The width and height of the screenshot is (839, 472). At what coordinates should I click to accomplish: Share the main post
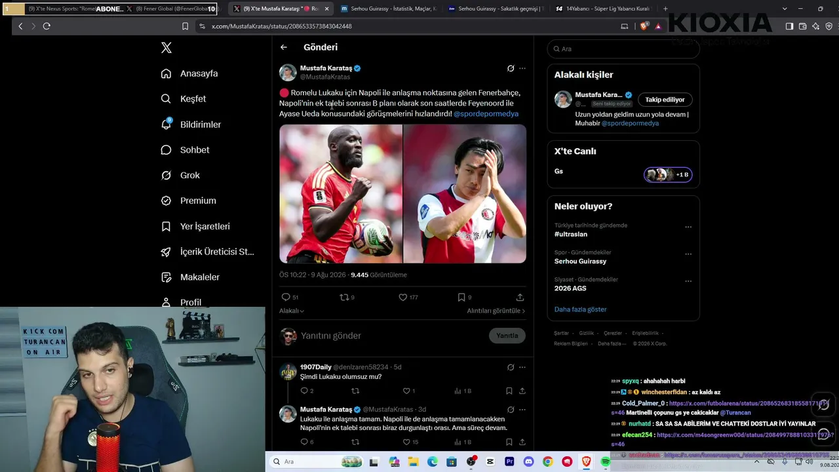click(x=520, y=298)
